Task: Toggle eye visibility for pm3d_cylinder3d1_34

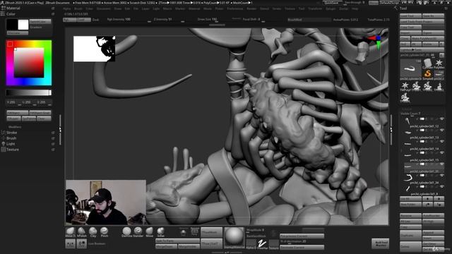Action: click(441, 176)
